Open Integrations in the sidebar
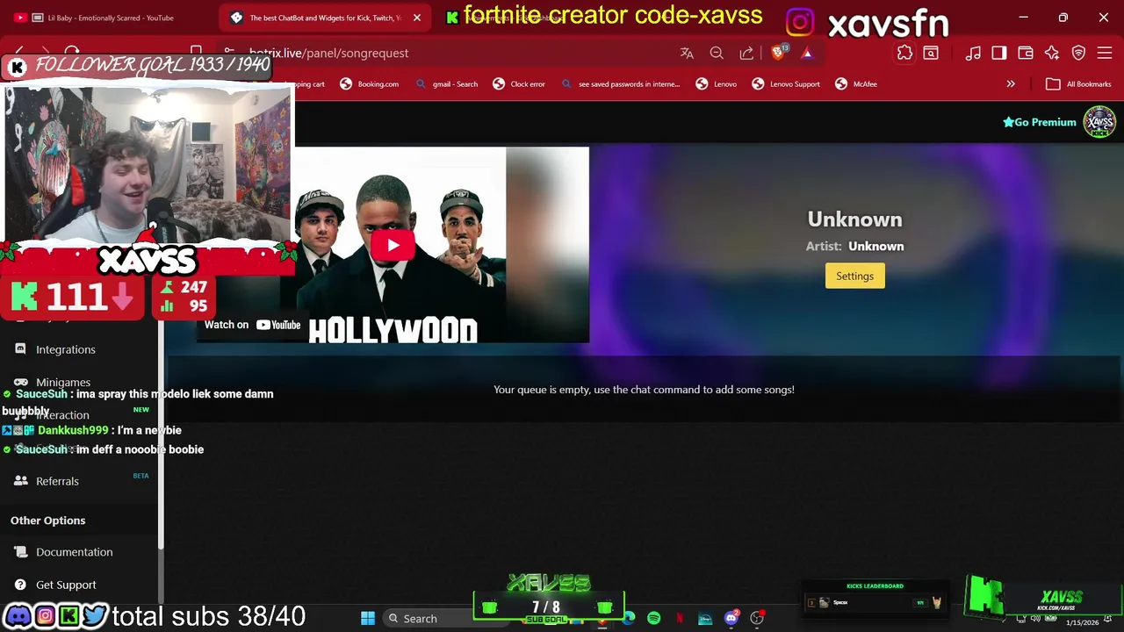The image size is (1124, 632). pyautogui.click(x=66, y=349)
